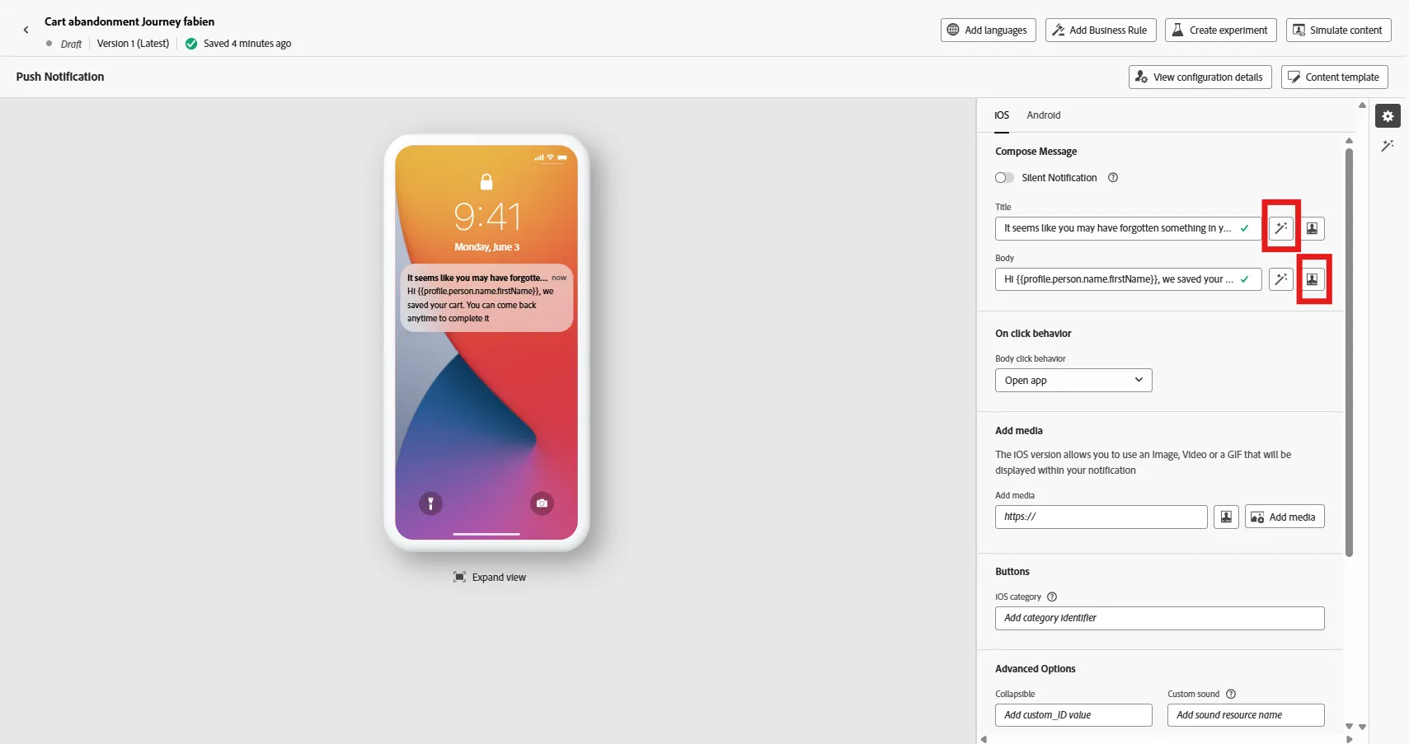This screenshot has height=744, width=1409.
Task: Click the notification card on phone preview
Action: (486, 297)
